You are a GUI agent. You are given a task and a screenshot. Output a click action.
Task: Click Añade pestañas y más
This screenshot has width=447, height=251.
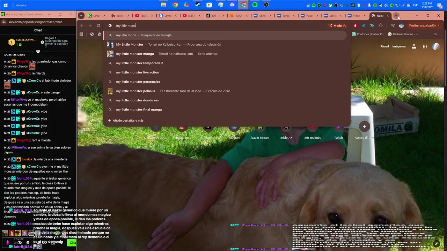coord(126,120)
